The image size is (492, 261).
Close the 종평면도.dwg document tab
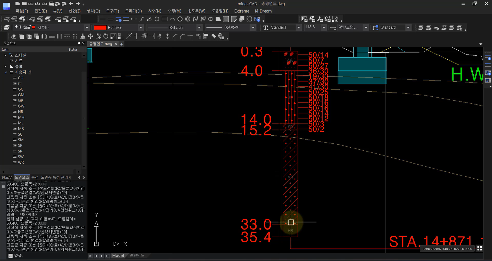[x=116, y=44]
